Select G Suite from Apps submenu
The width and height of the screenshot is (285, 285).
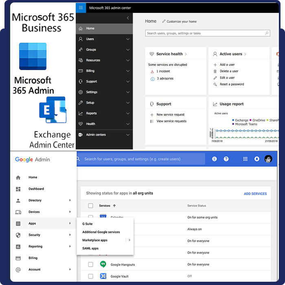point(88,224)
